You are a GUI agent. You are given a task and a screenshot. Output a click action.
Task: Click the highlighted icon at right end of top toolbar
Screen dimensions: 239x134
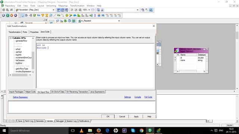(151, 10)
